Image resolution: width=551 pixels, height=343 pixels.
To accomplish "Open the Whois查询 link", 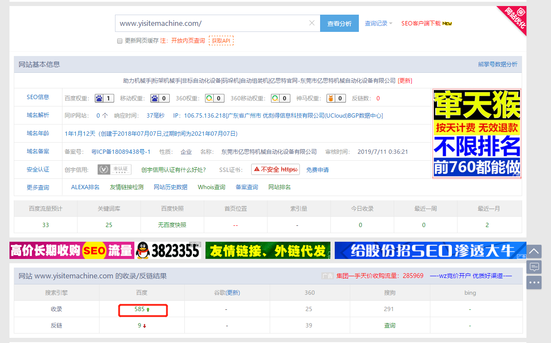I will (212, 187).
